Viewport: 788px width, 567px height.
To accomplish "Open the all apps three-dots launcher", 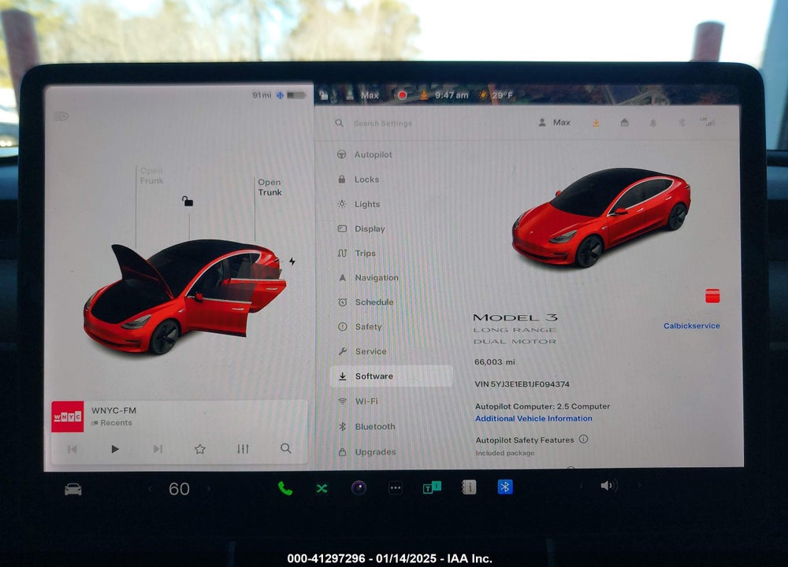I will tap(396, 487).
